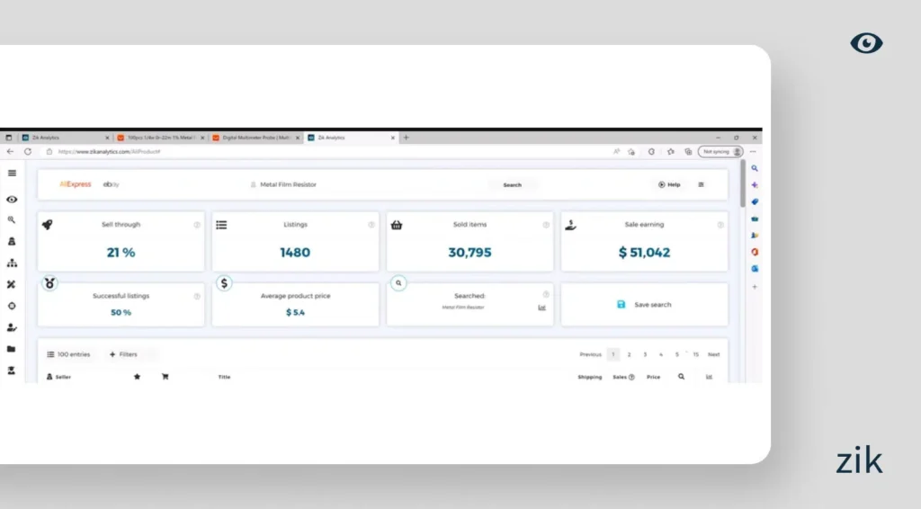The image size is (921, 509).
Task: Open the magnifier research tool in the sidebar
Action: 12,219
